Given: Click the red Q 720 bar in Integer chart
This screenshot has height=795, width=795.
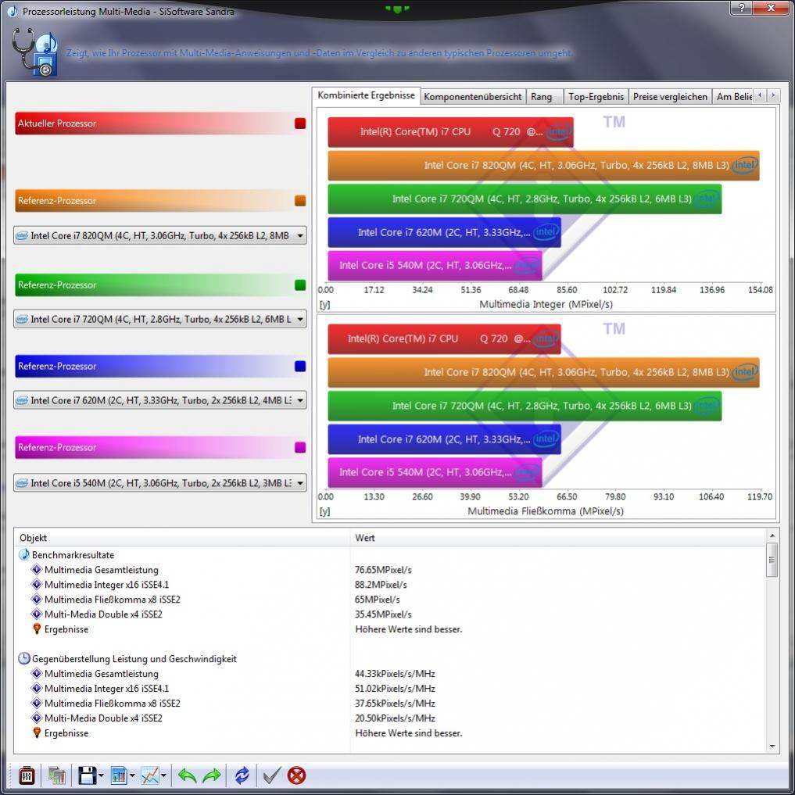Looking at the screenshot, I should [x=451, y=132].
